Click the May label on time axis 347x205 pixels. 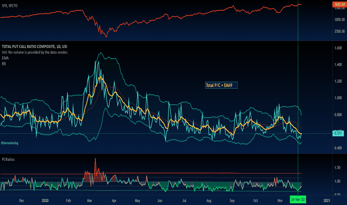[x=137, y=201]
